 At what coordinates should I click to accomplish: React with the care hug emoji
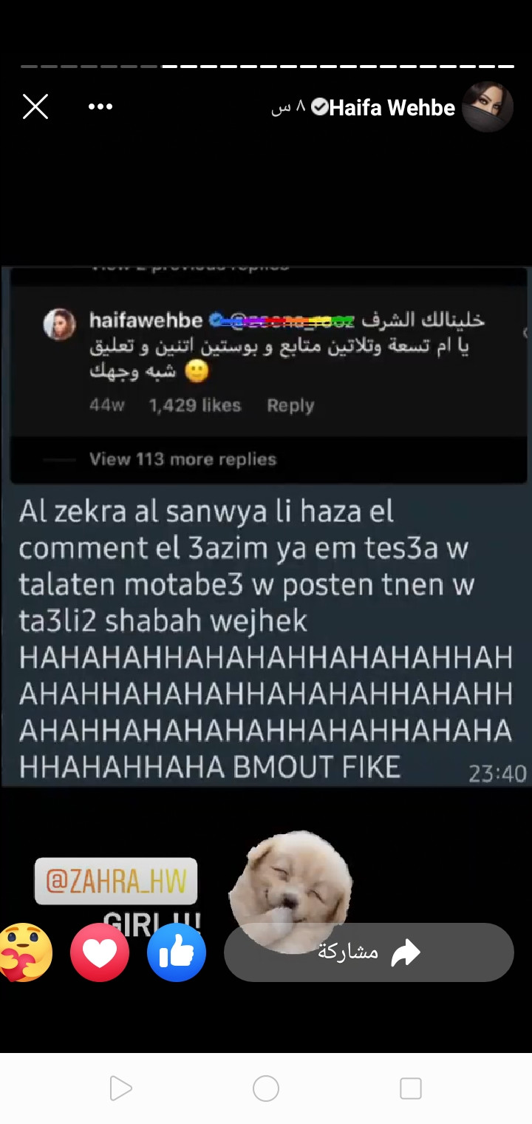[x=26, y=952]
